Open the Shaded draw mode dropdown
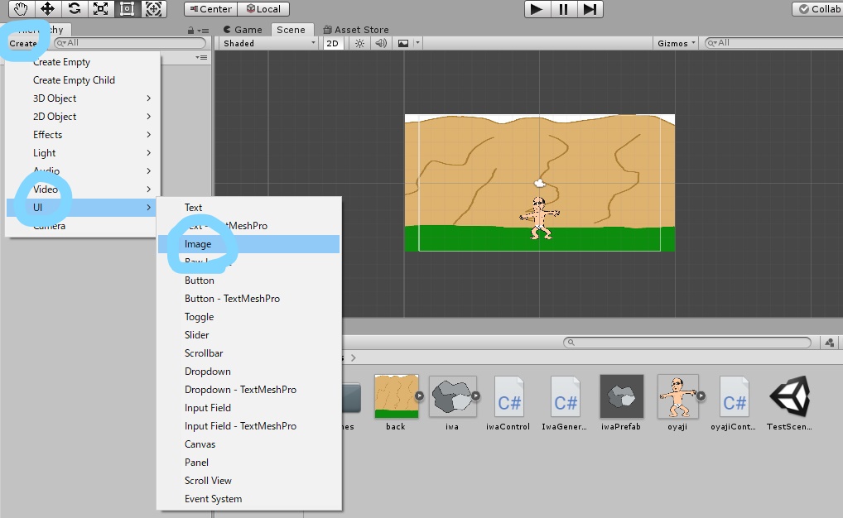Viewport: 843px width, 518px height. click(269, 43)
